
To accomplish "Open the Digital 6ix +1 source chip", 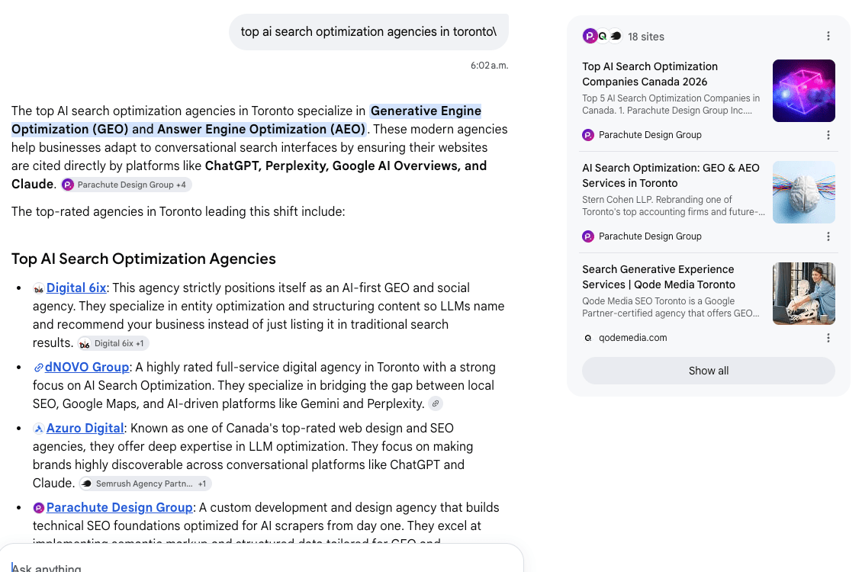I will 113,343.
